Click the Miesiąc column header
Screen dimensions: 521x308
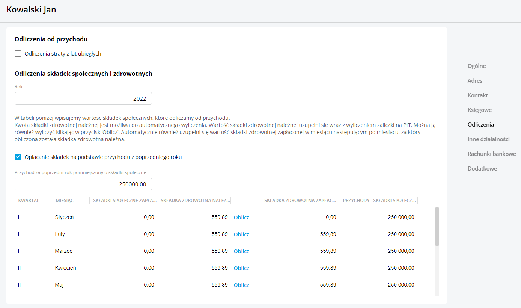(x=65, y=201)
